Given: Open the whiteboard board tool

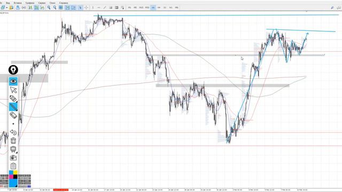Looking at the screenshot, I should [13, 149].
